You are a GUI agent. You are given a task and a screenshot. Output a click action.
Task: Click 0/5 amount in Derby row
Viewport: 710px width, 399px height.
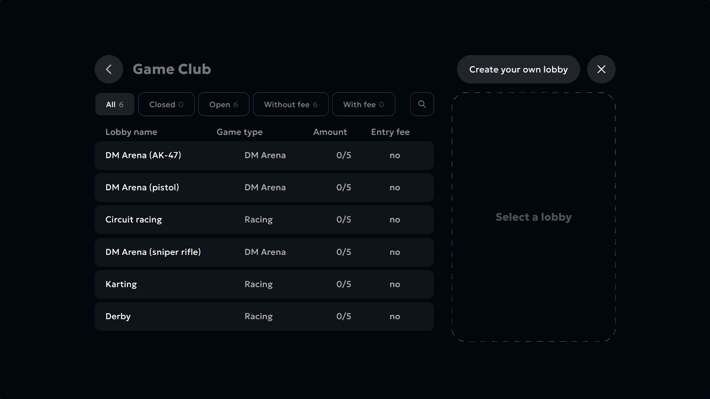tap(343, 316)
